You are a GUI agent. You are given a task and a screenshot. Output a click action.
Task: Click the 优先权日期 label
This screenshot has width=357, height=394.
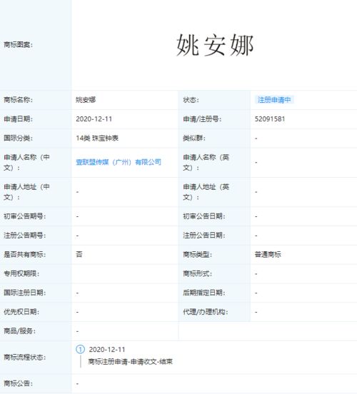21,312
